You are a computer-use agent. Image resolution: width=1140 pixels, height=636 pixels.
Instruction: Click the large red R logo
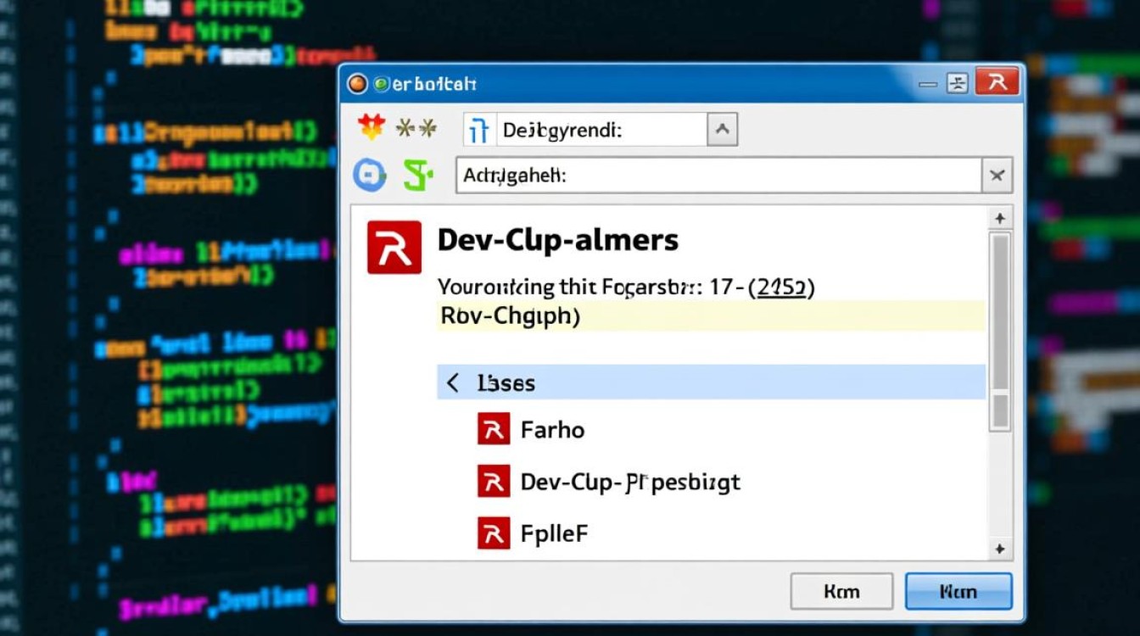394,248
